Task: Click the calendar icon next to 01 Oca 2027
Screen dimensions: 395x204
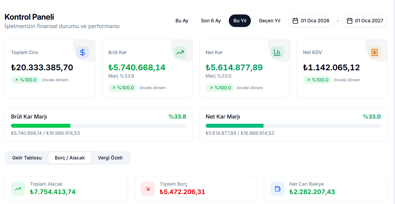Action: pos(349,20)
